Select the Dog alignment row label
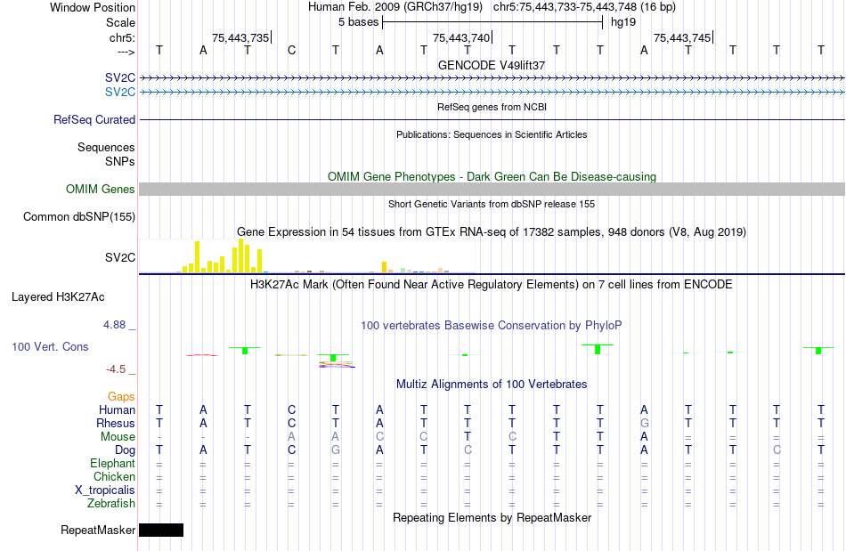The width and height of the screenshot is (846, 551). pyautogui.click(x=125, y=450)
